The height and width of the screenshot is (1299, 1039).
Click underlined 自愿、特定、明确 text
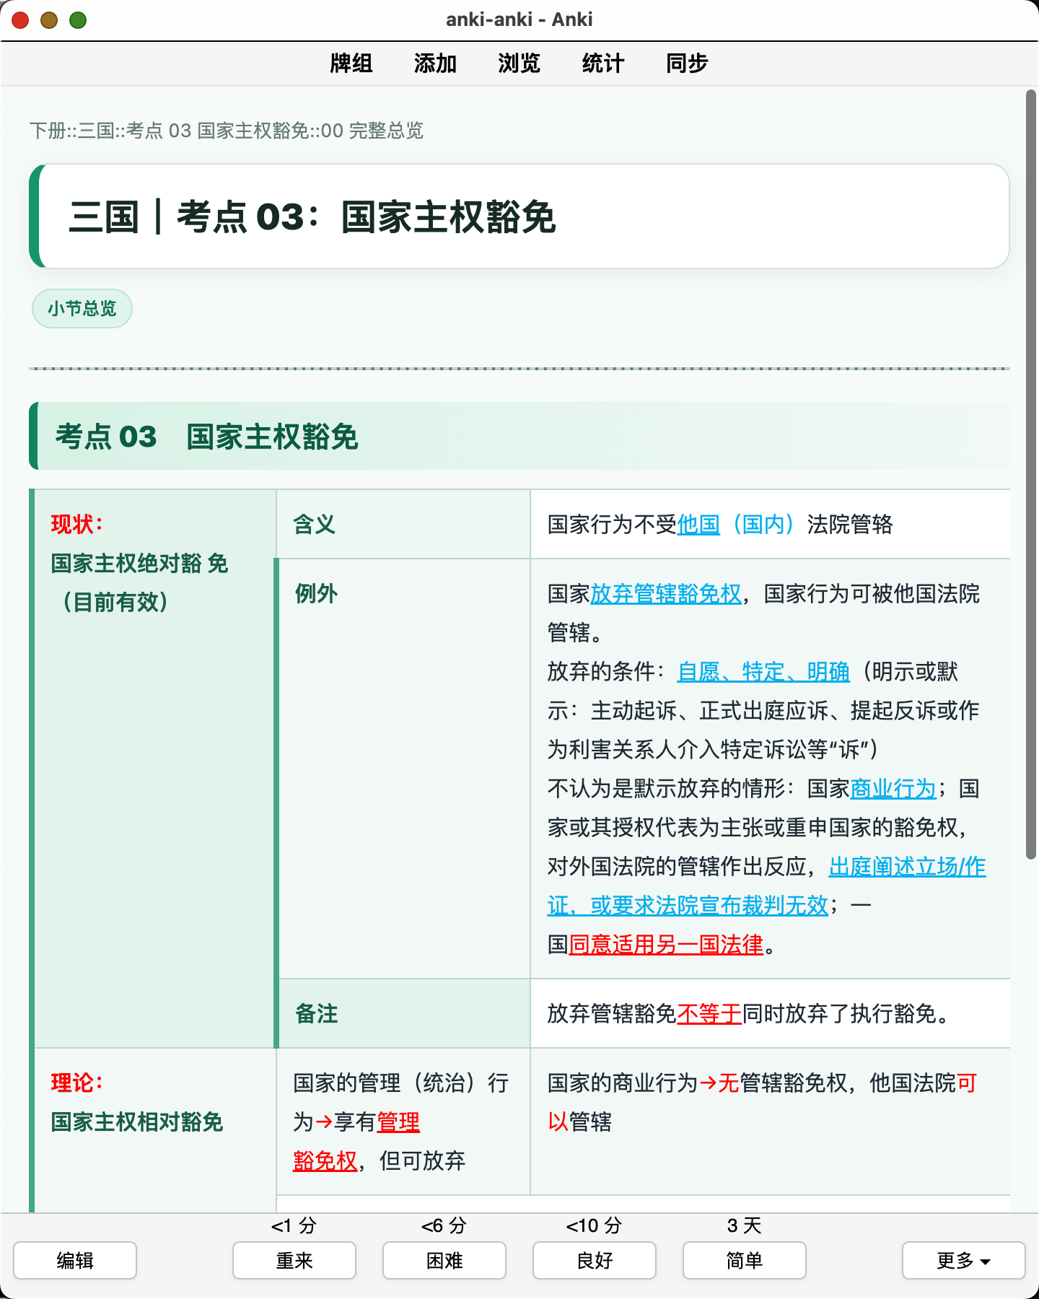[763, 672]
